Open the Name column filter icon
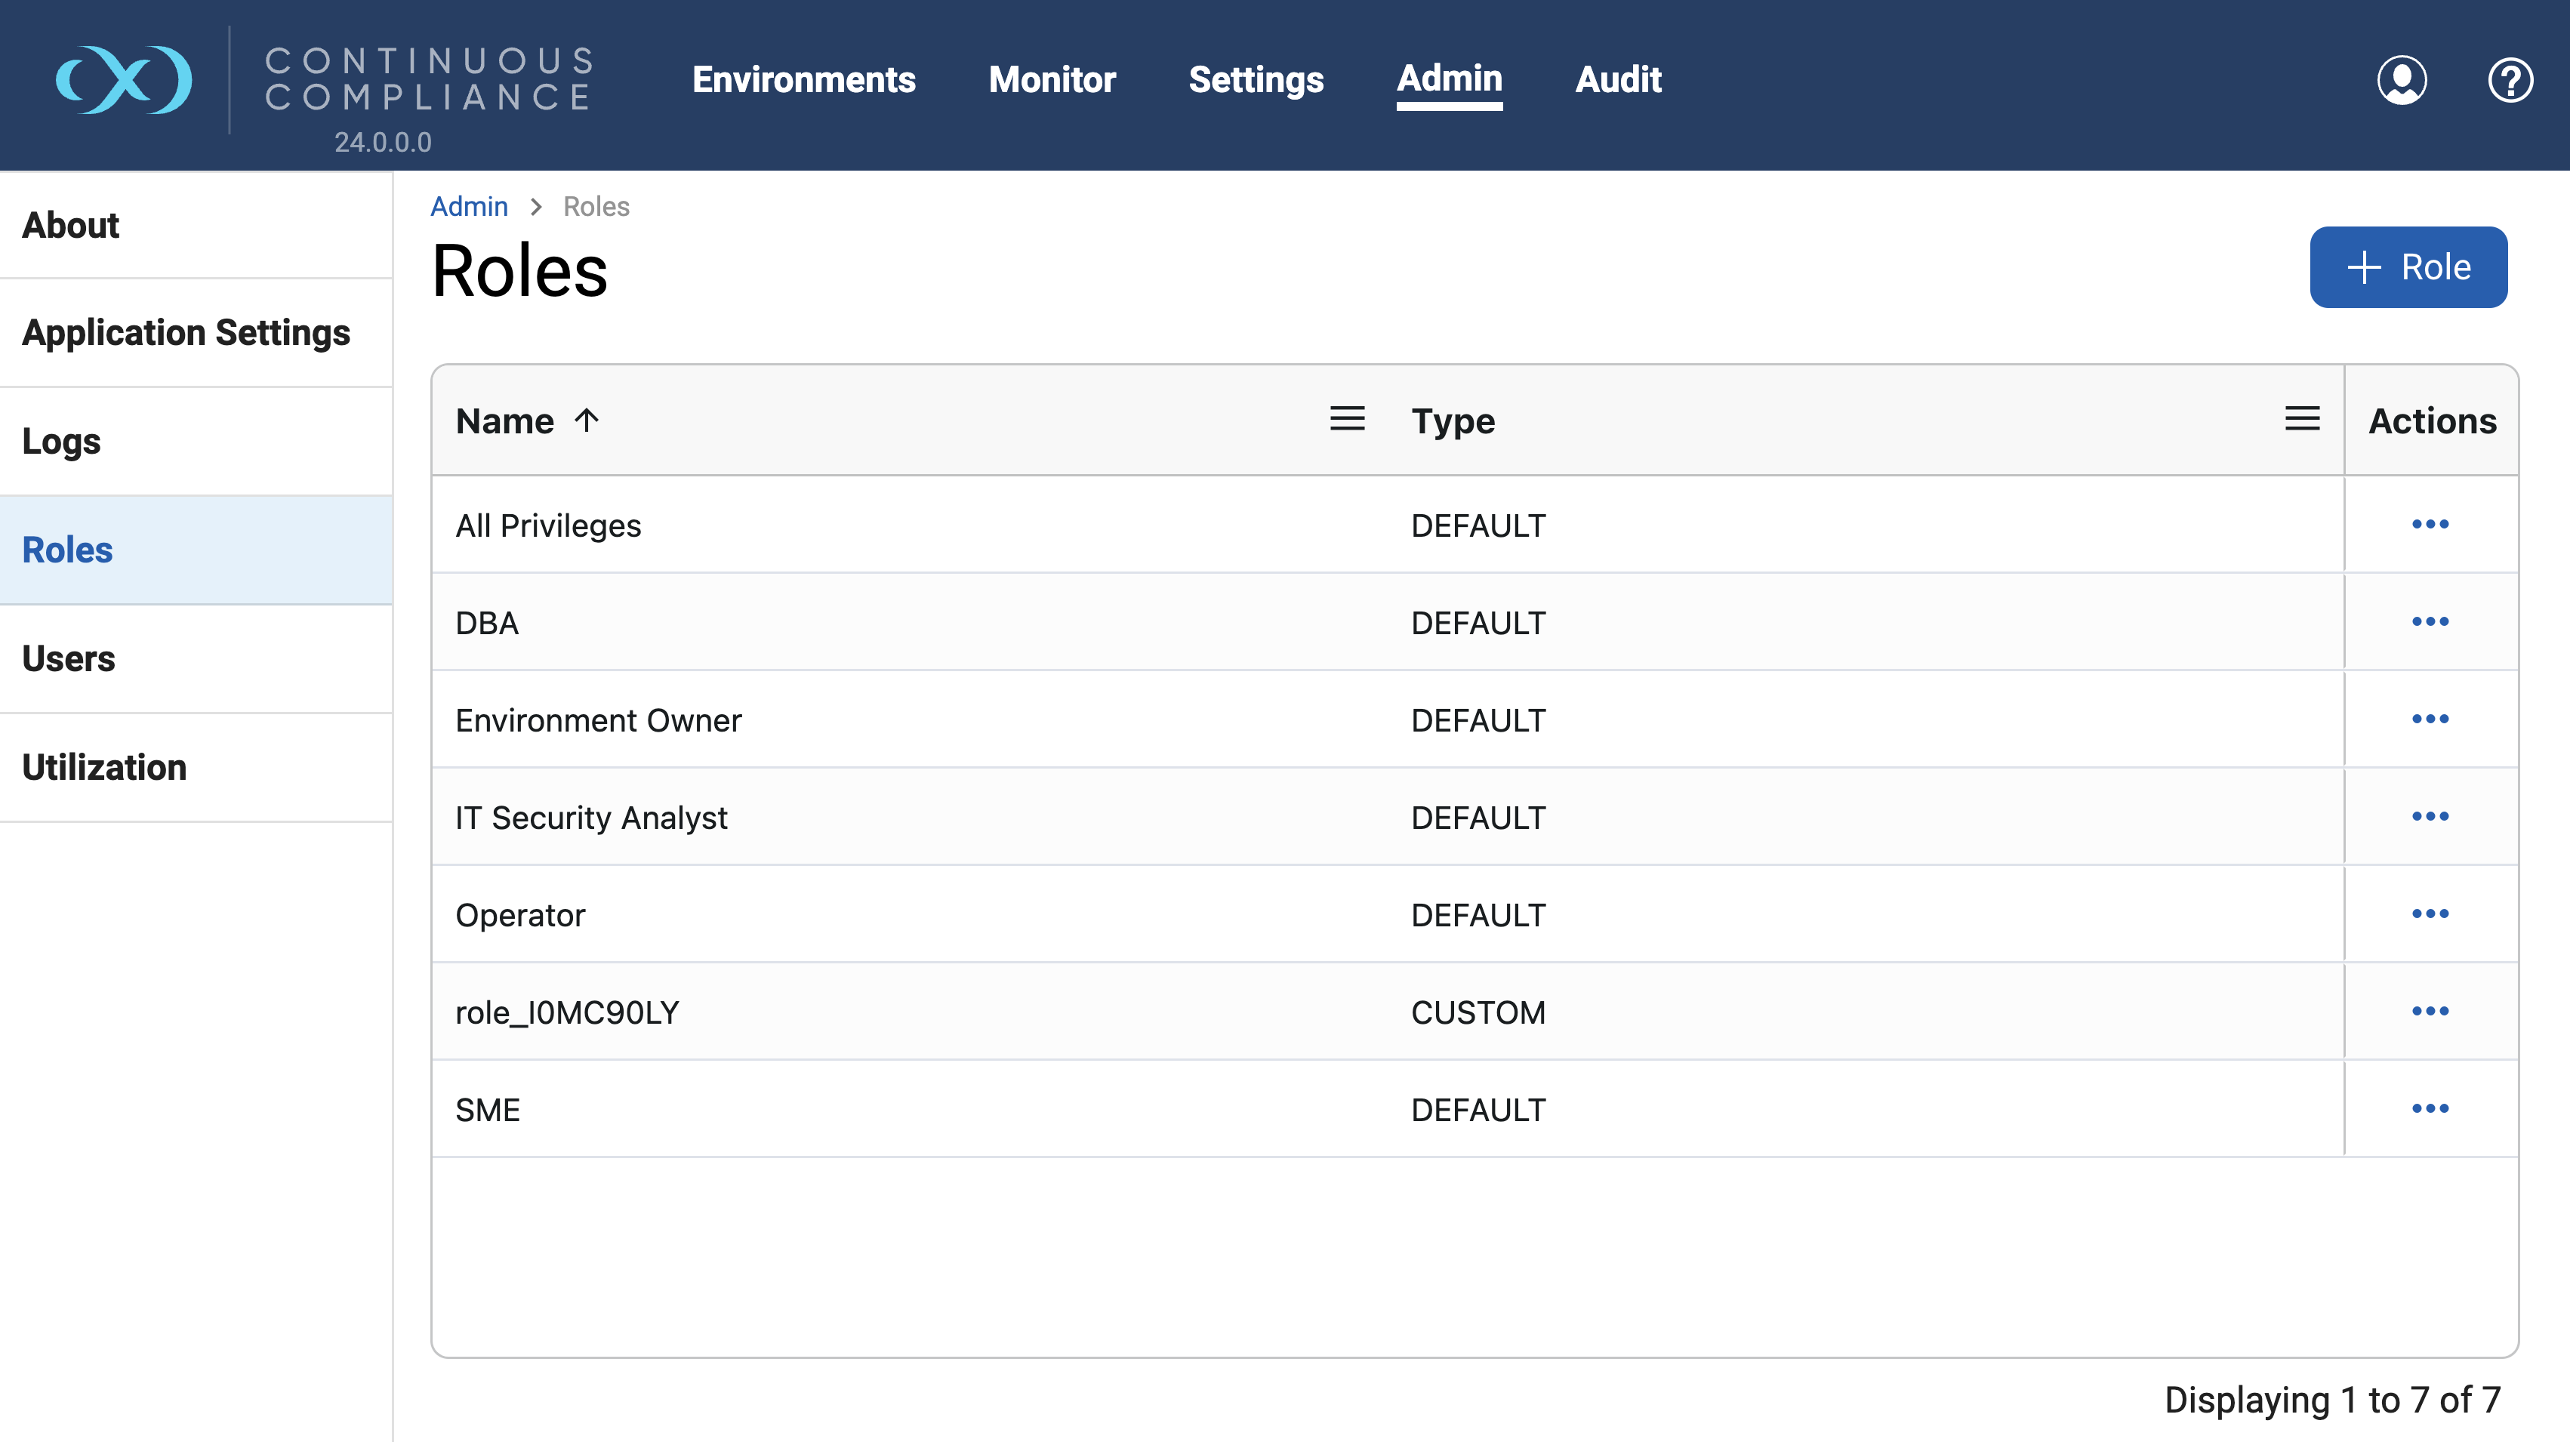This screenshot has height=1442, width=2570. tap(1346, 420)
